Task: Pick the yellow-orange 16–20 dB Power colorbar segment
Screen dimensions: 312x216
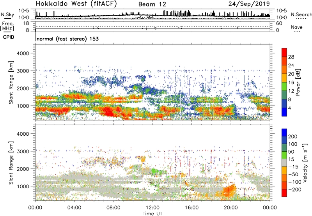Action: click(284, 78)
